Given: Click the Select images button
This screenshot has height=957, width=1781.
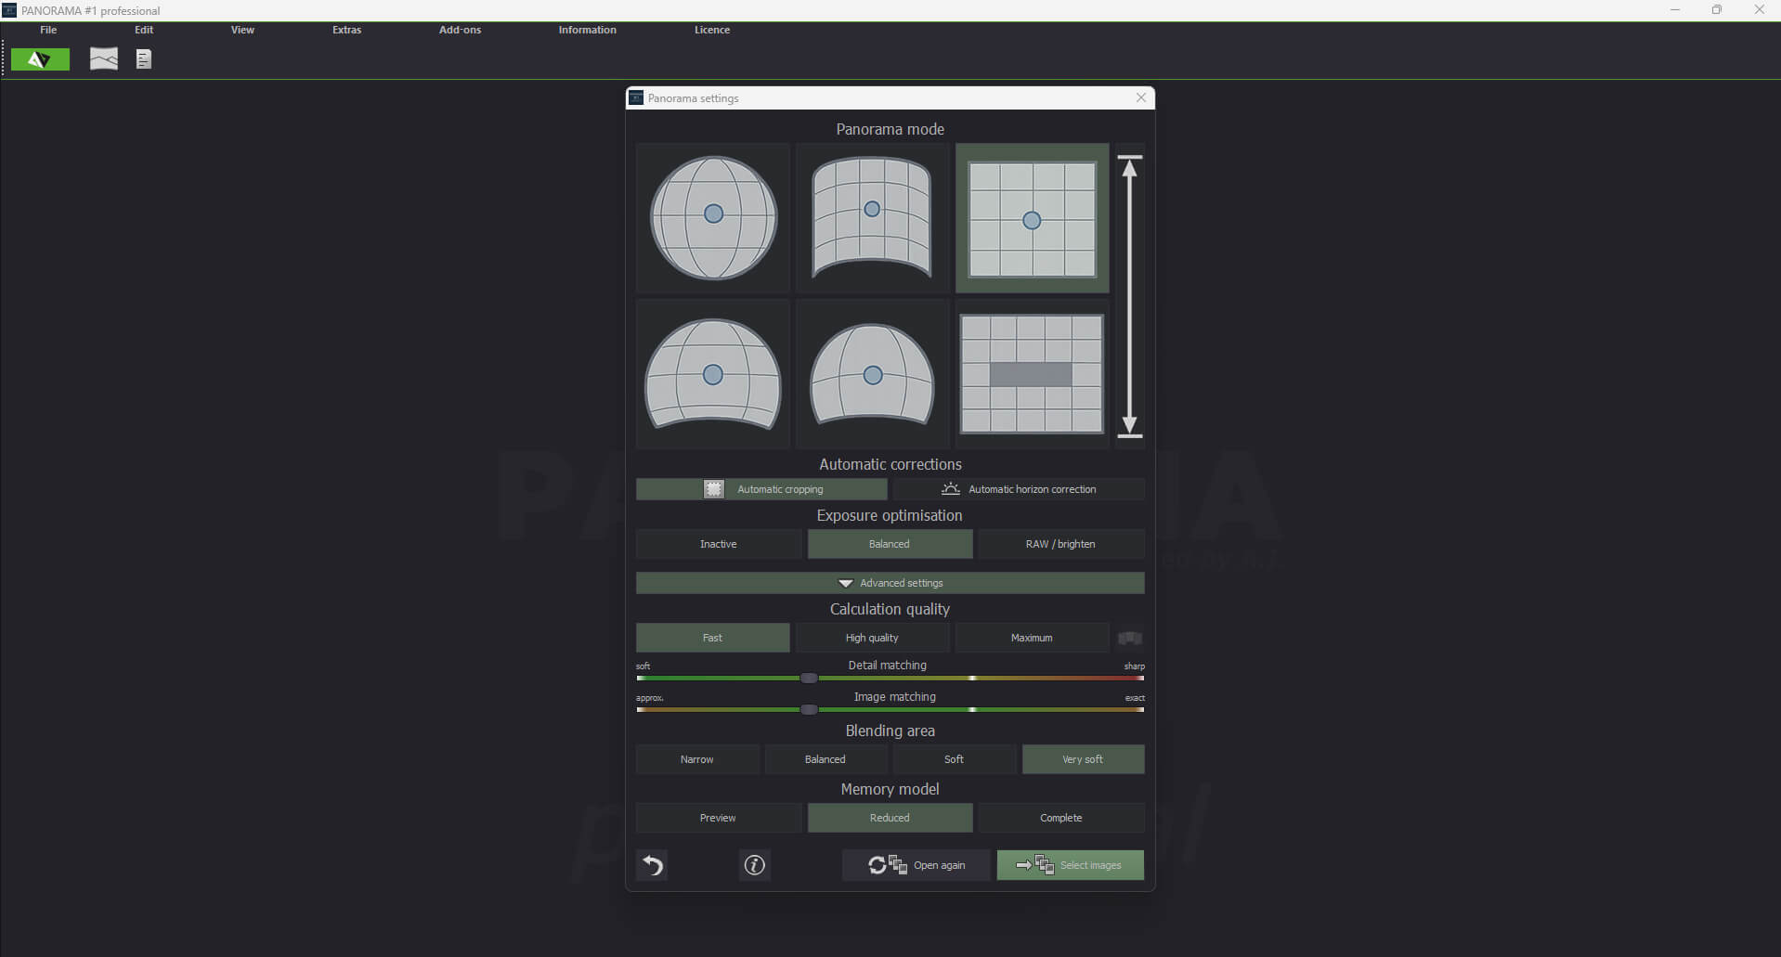Looking at the screenshot, I should point(1069,865).
